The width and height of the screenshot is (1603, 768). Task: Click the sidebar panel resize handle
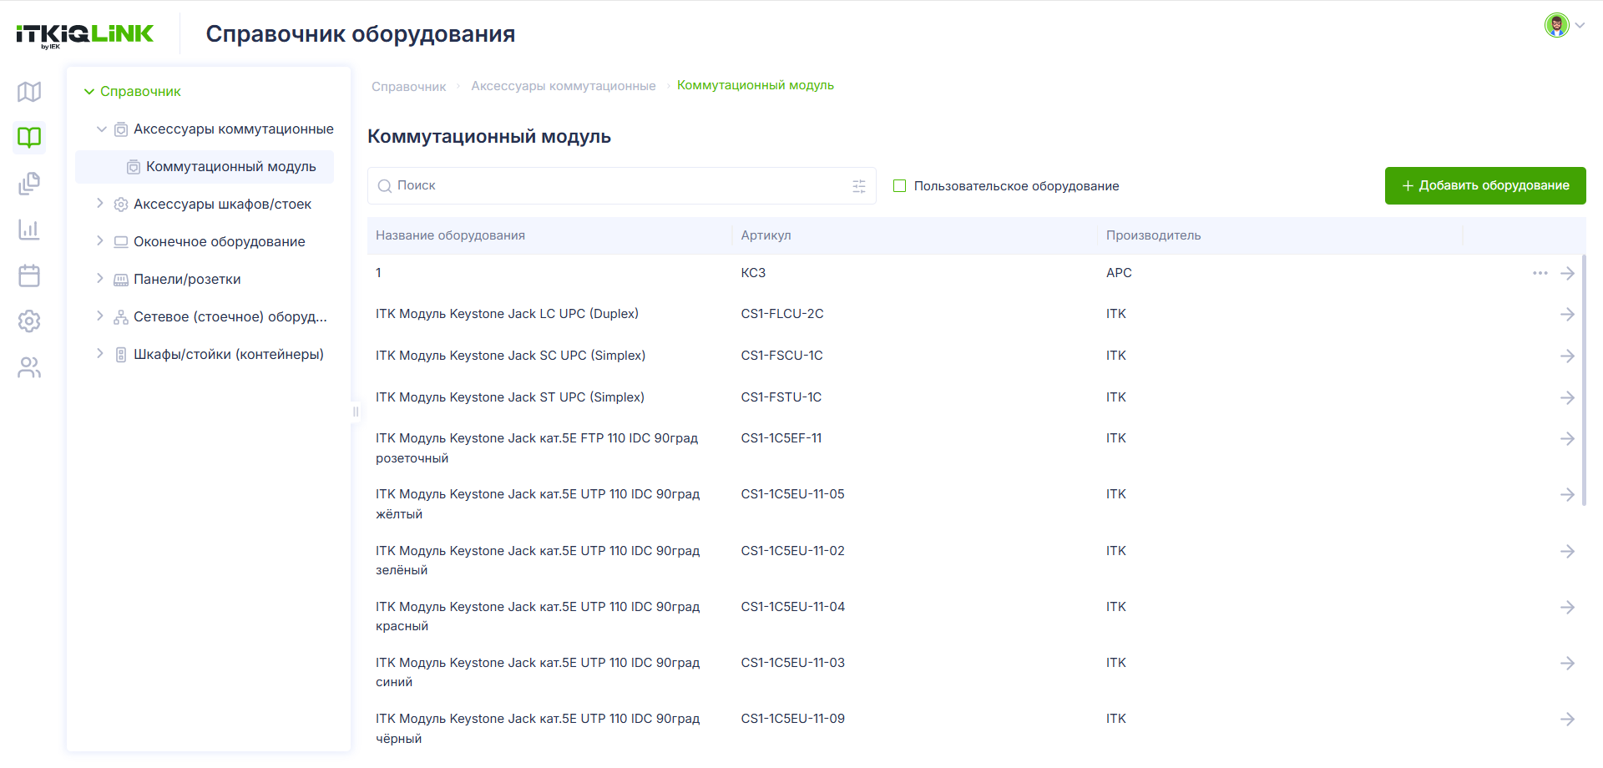(356, 412)
